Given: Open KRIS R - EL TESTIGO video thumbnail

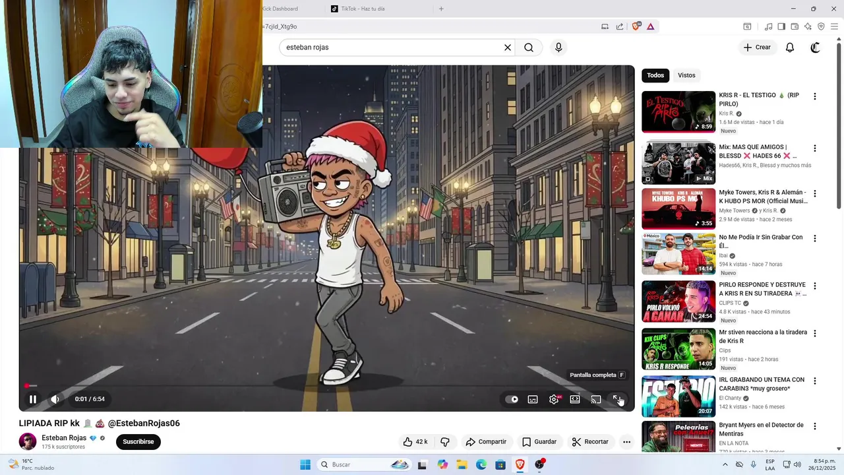Looking at the screenshot, I should 678,111.
